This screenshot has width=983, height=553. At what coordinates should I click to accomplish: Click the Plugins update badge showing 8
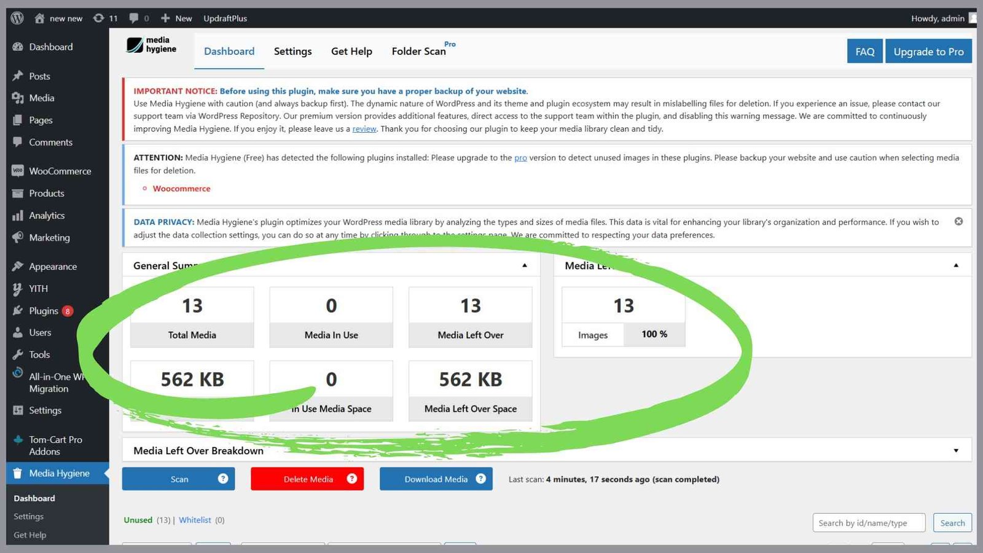pos(68,311)
